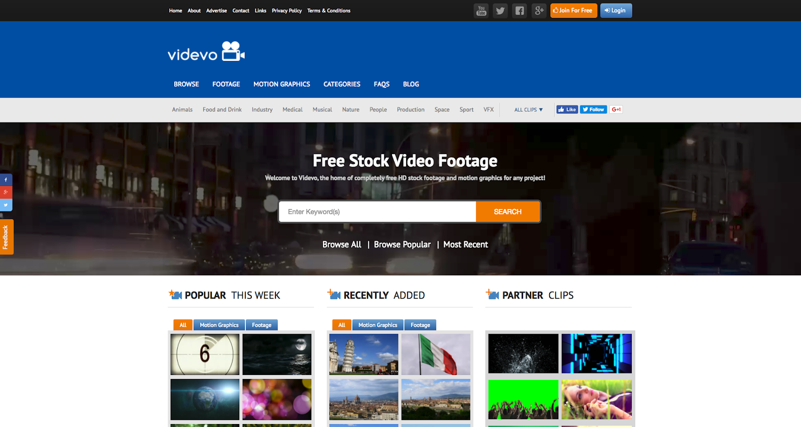
Task: Click the Login button
Action: (616, 10)
